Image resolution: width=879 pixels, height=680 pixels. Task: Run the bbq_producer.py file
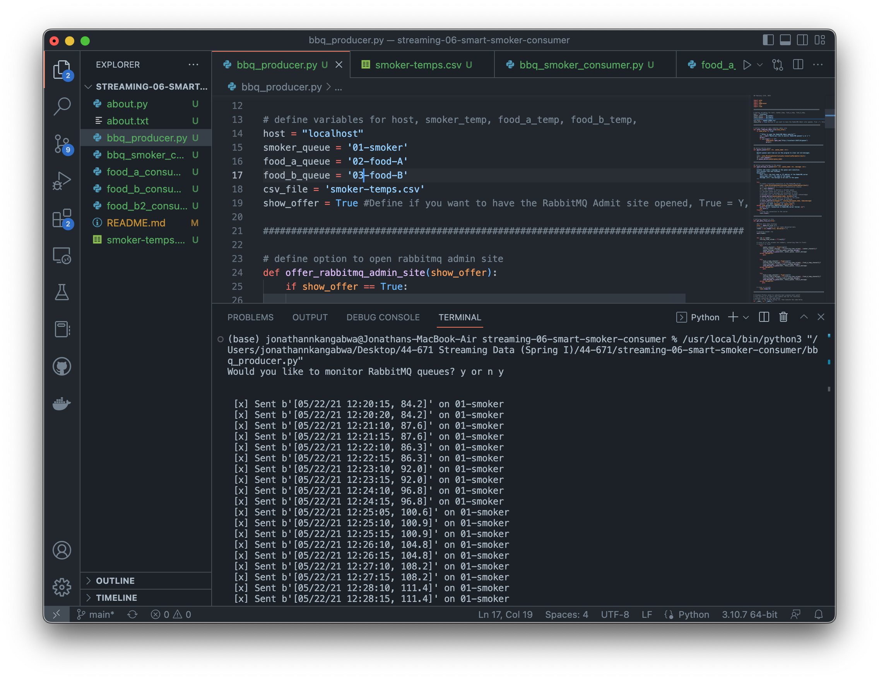tap(747, 65)
